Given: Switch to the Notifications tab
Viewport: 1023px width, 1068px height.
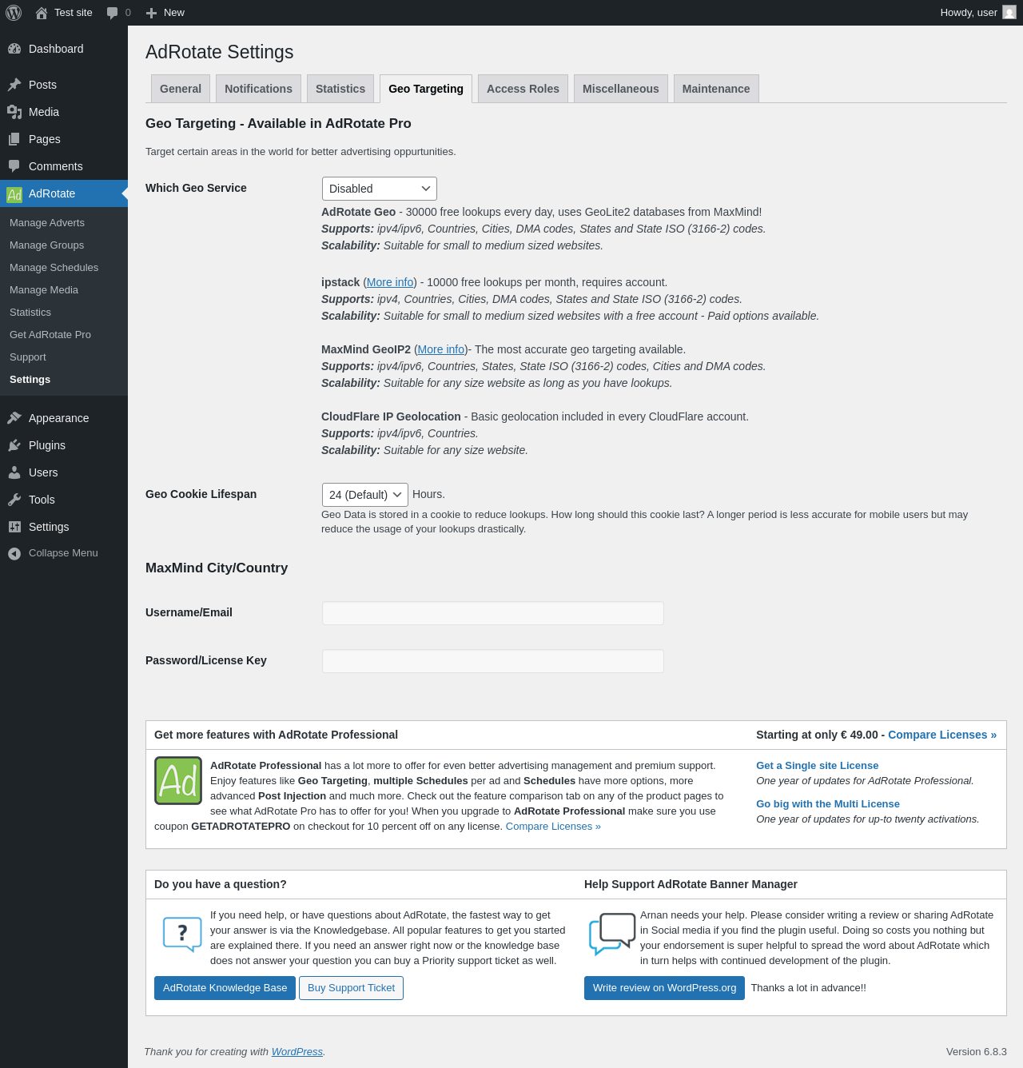Looking at the screenshot, I should tap(258, 89).
